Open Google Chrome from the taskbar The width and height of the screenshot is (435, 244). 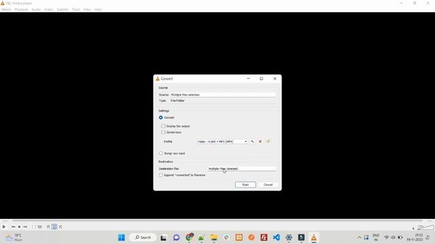tap(189, 238)
